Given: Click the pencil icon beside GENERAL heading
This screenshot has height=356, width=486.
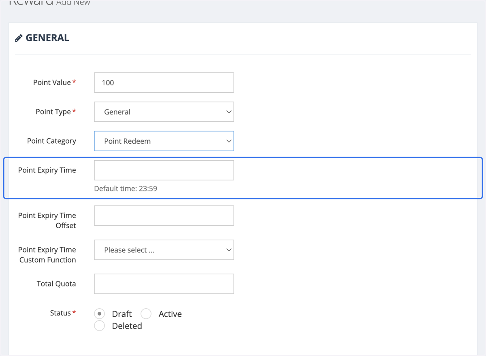Looking at the screenshot, I should [19, 38].
